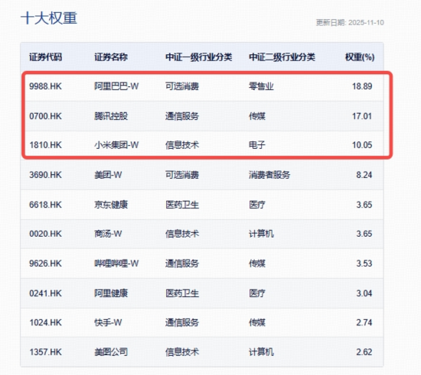This screenshot has height=375, width=421.
Task: Click 信息技术 in the 小米集团-W row
Action: click(182, 145)
